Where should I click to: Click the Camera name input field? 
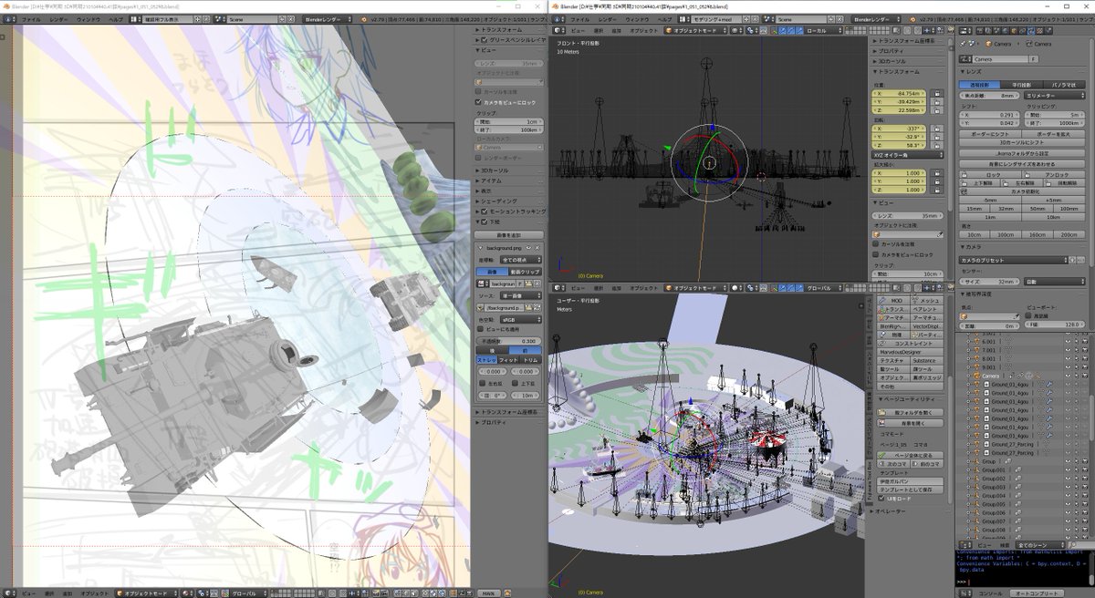pyautogui.click(x=999, y=59)
